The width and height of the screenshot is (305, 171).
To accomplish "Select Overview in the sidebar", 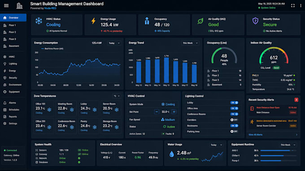I will coord(13,17).
